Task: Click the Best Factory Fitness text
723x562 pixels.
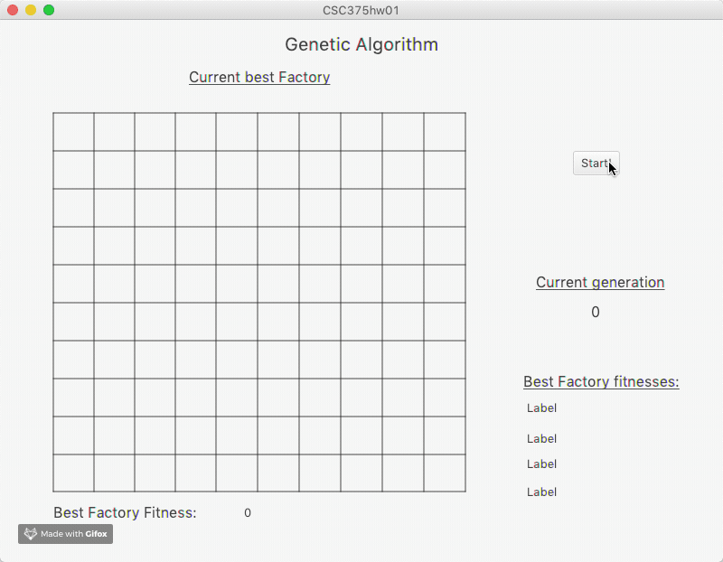Action: click(x=125, y=513)
